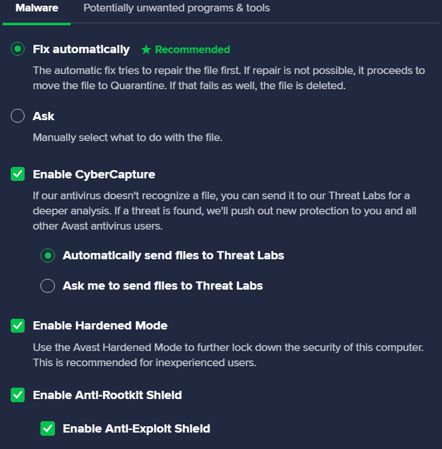Untick the Enable Anti-Exploit Shield checkbox
The image size is (442, 449).
point(47,429)
